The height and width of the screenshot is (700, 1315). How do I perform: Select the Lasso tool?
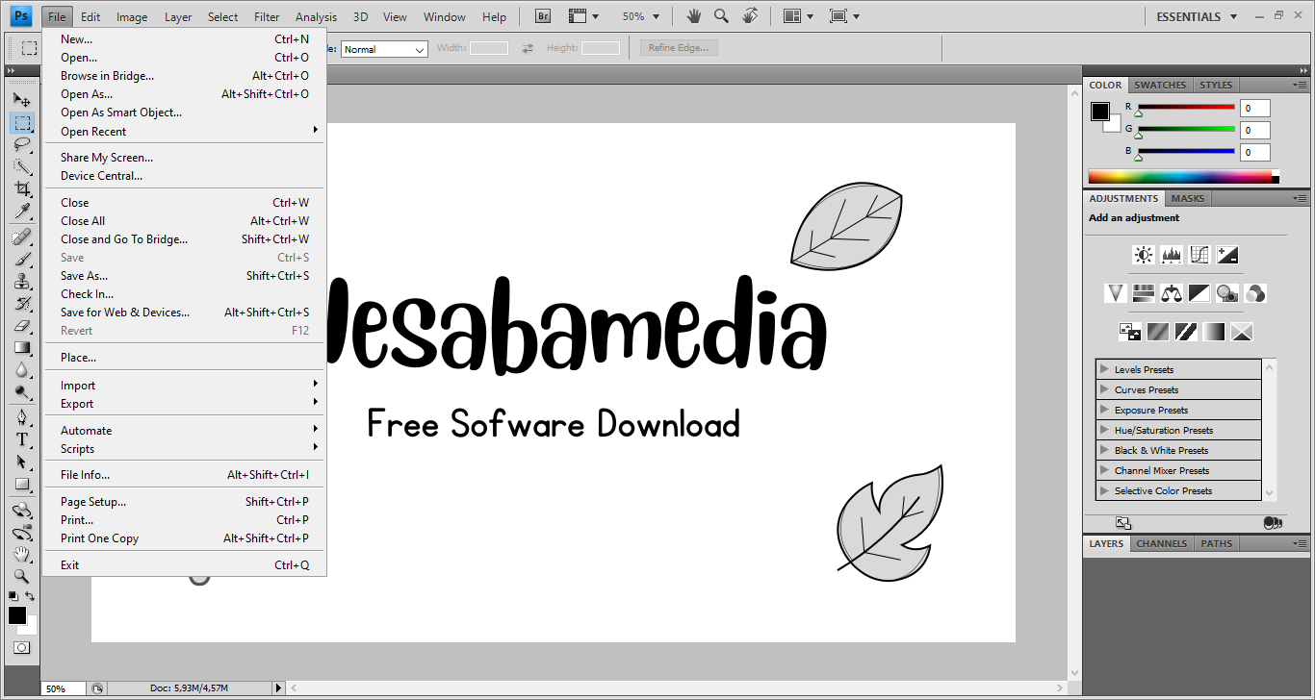(22, 145)
